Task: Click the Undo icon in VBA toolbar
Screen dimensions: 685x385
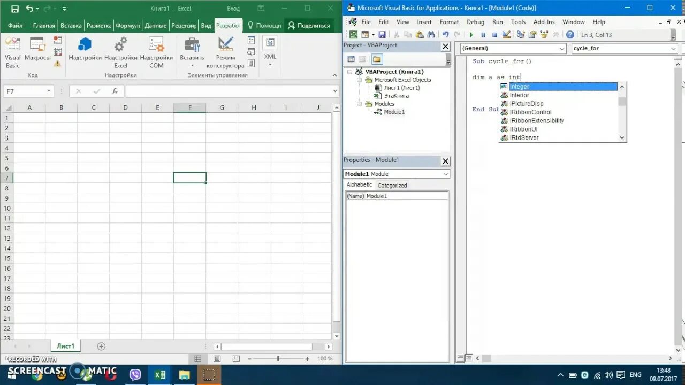Action: [x=445, y=35]
